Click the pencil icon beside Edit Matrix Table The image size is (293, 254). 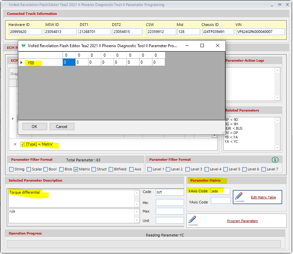pos(239,197)
